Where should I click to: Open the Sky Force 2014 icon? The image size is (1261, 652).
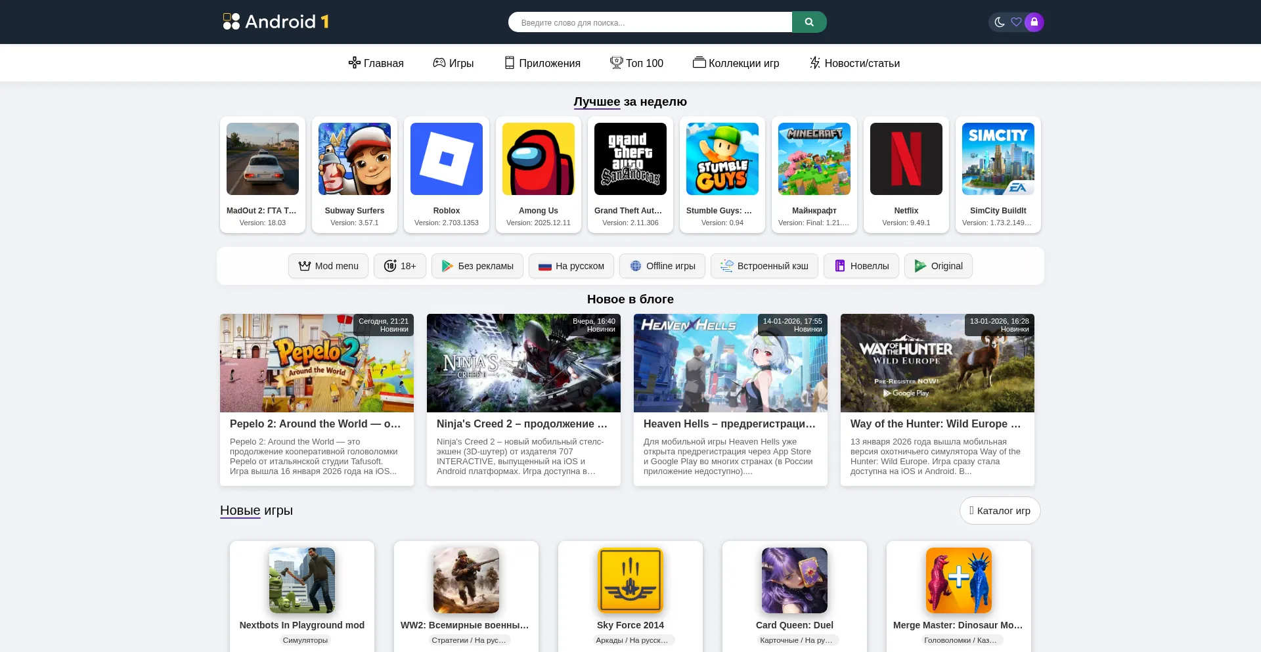coord(630,580)
